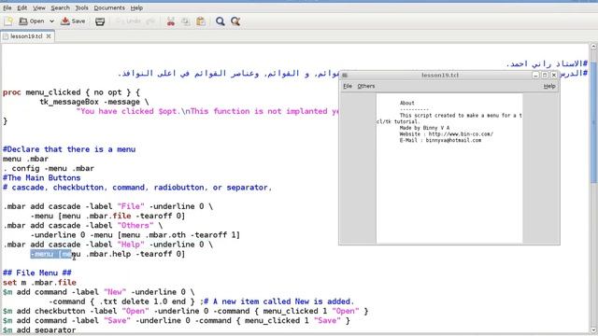
Task: Click the editor scrollbar down arrow
Action: pyautogui.click(x=594, y=329)
